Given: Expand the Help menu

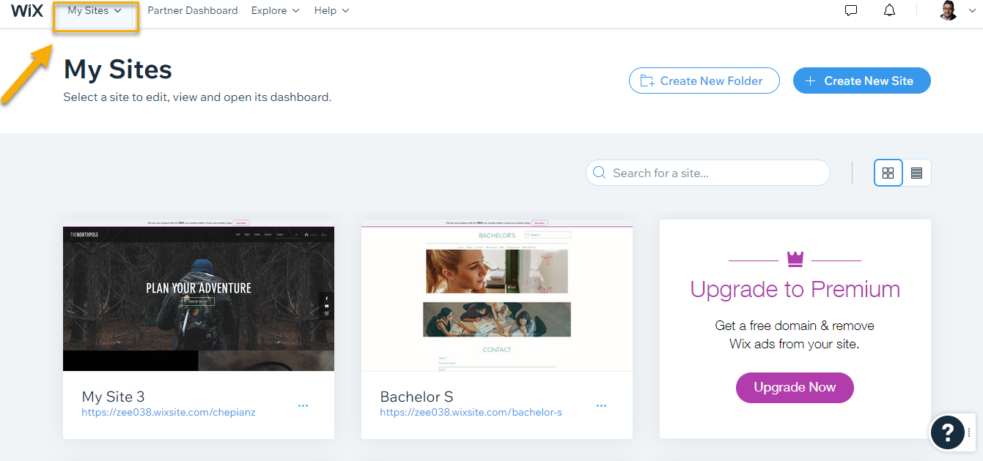Looking at the screenshot, I should pyautogui.click(x=331, y=11).
